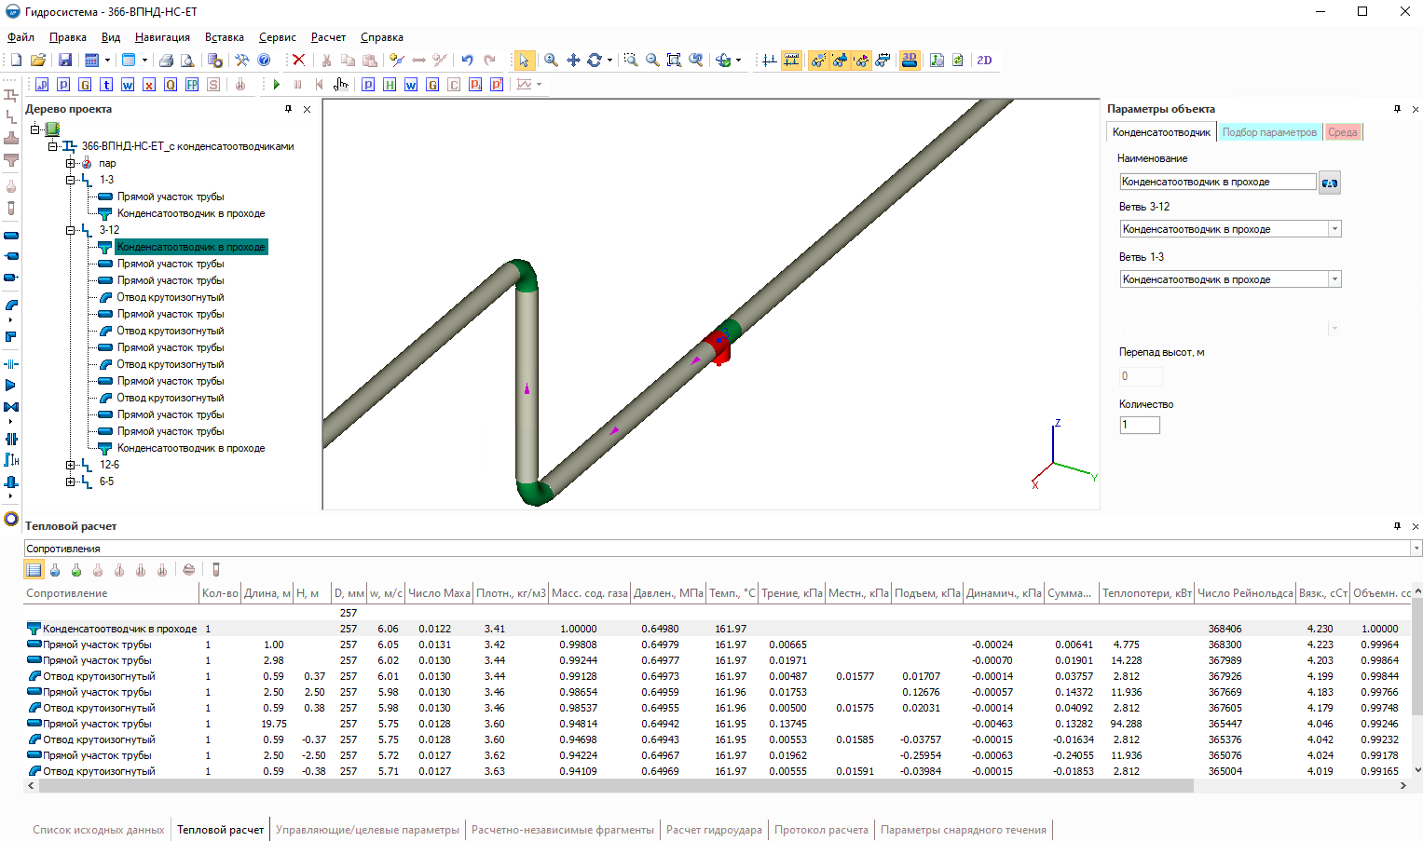Screen dimensions: 1423x841
Task: Click the search button beside Наименование field
Action: (x=1330, y=183)
